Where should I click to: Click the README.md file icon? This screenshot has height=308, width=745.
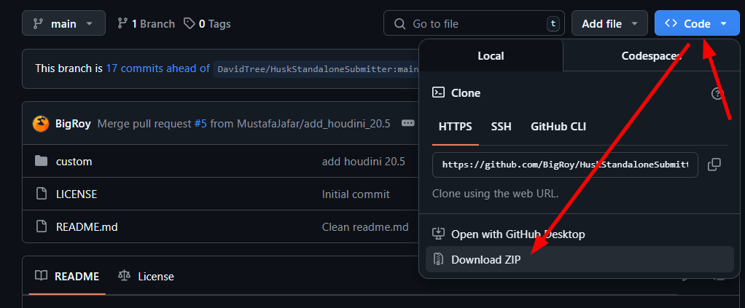[42, 227]
